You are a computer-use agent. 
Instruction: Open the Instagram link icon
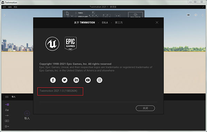coord(99,80)
